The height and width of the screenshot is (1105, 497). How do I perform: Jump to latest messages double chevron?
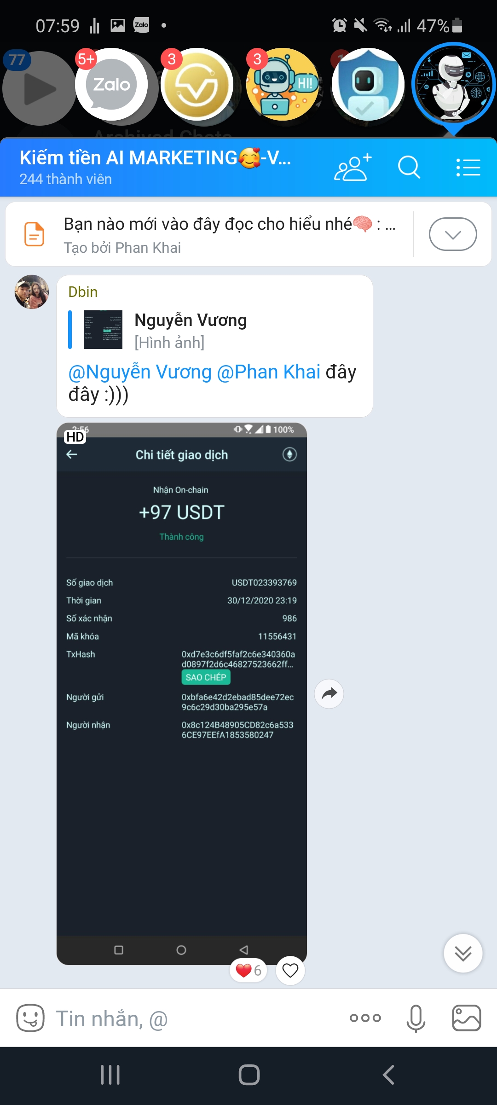tap(463, 953)
